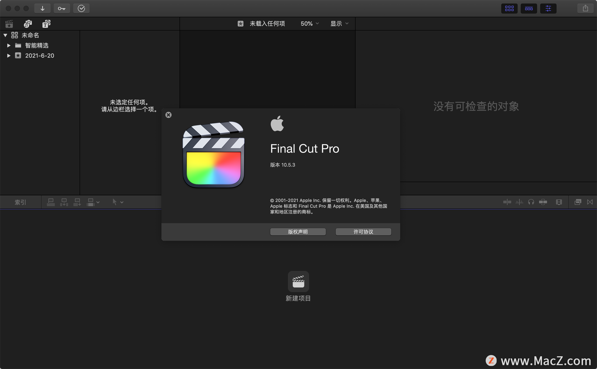Screen dimensions: 597x369
Task: Click the viewer clip star icon
Action: [240, 24]
